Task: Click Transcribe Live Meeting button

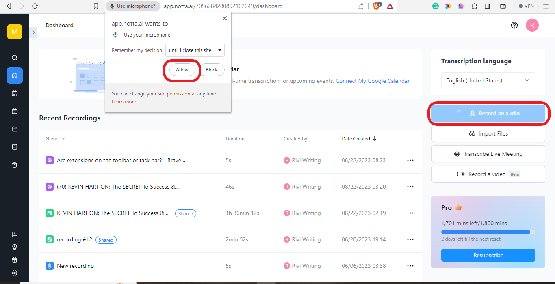Action: [488, 154]
